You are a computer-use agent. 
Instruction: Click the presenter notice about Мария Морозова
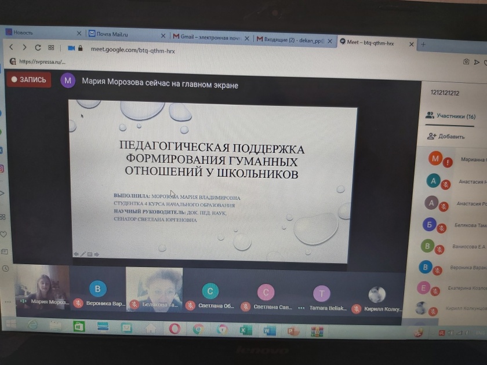pyautogui.click(x=160, y=83)
